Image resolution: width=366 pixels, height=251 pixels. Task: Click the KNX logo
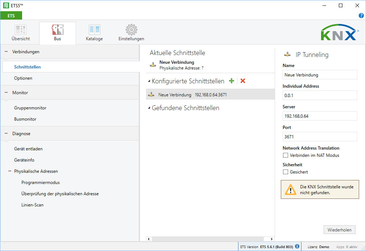(x=340, y=32)
